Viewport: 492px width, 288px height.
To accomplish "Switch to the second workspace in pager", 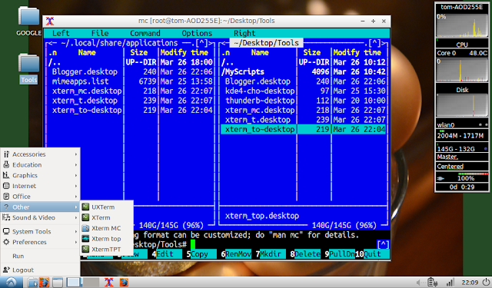I will [91, 283].
